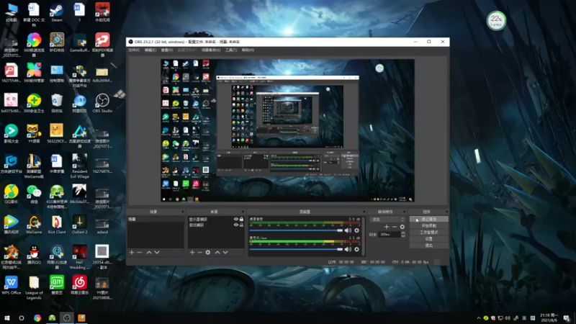Click the Exit button in Controls panel

(x=428, y=246)
